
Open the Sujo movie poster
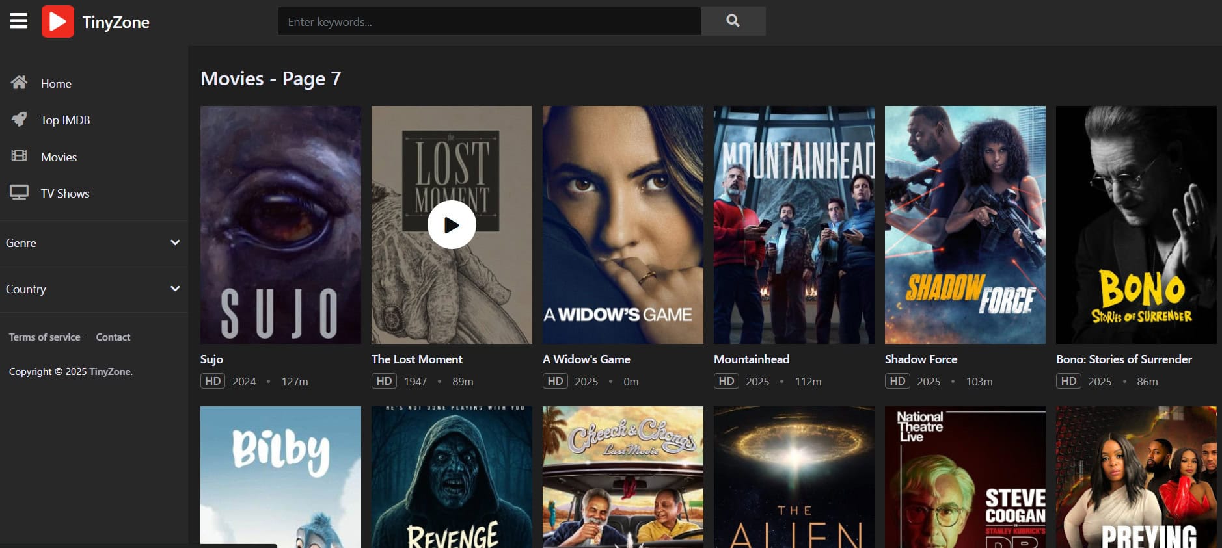click(x=280, y=224)
